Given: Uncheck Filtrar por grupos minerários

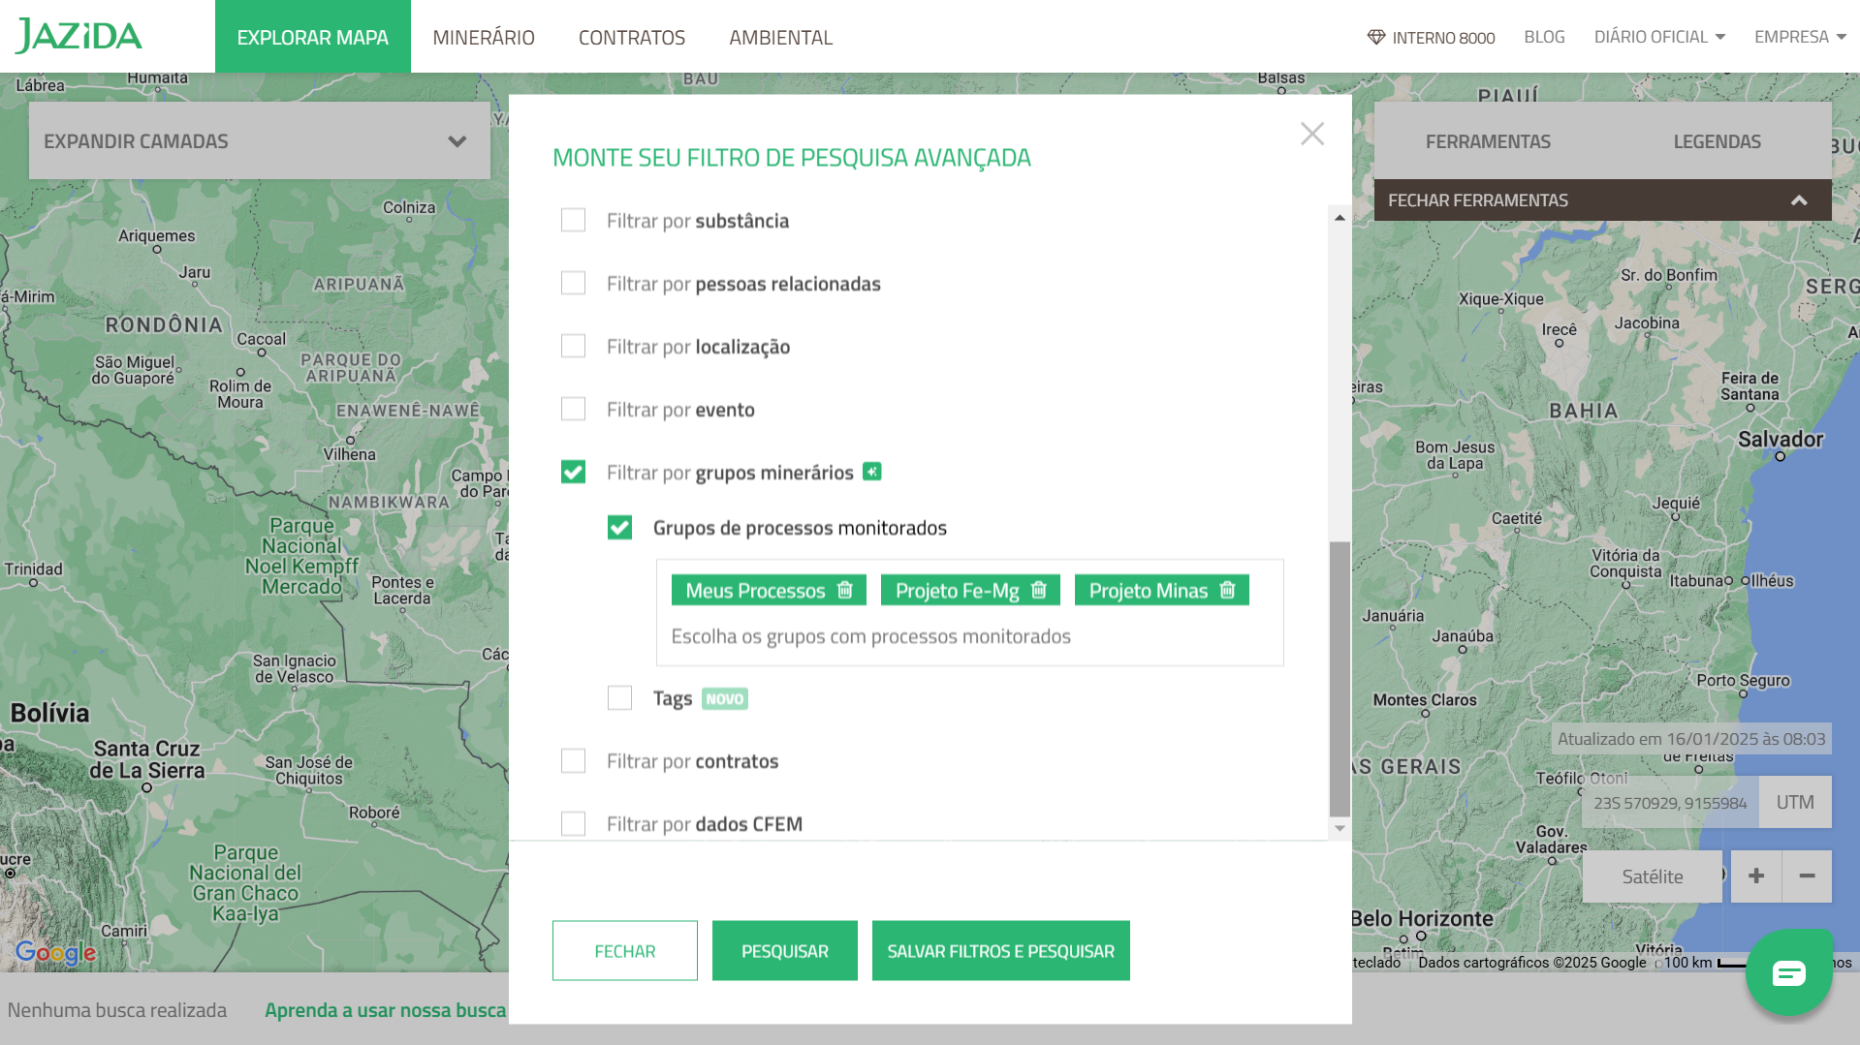Looking at the screenshot, I should 573,472.
